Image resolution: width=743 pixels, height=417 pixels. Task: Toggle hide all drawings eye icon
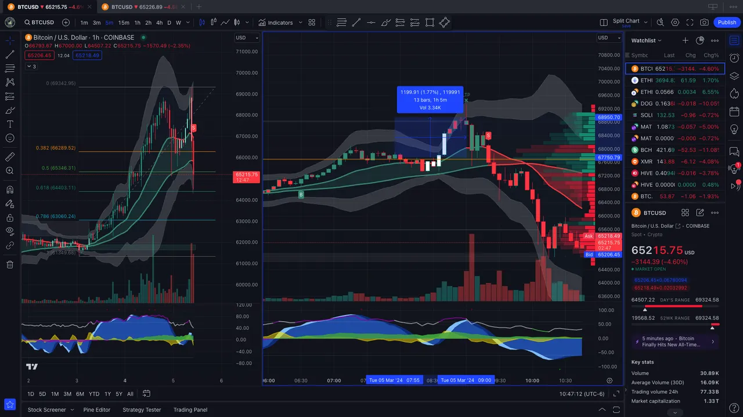pyautogui.click(x=10, y=231)
